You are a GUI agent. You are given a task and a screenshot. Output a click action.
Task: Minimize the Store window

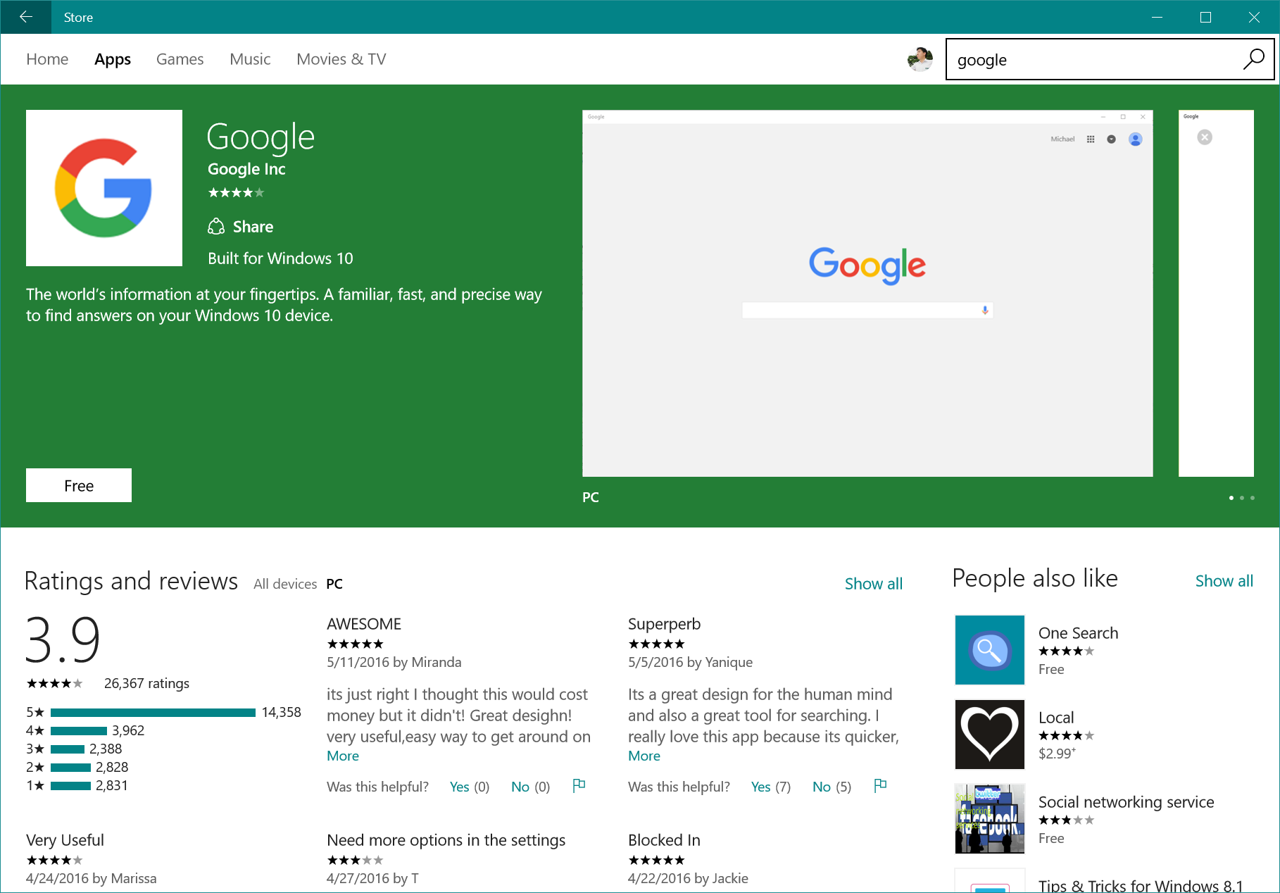pos(1157,17)
